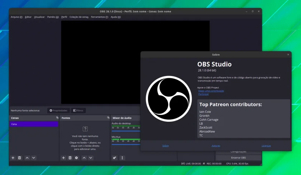Follow the Fazer uma contribuição link

[211, 91]
